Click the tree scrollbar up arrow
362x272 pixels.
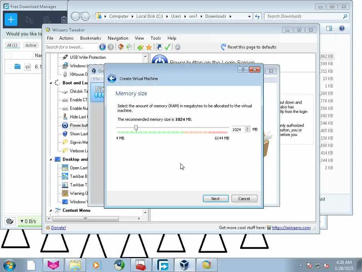(145, 56)
